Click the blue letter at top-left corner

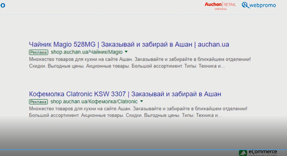pos(3,5)
